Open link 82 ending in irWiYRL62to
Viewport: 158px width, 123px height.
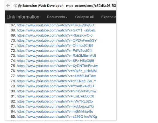[x=55, y=101]
